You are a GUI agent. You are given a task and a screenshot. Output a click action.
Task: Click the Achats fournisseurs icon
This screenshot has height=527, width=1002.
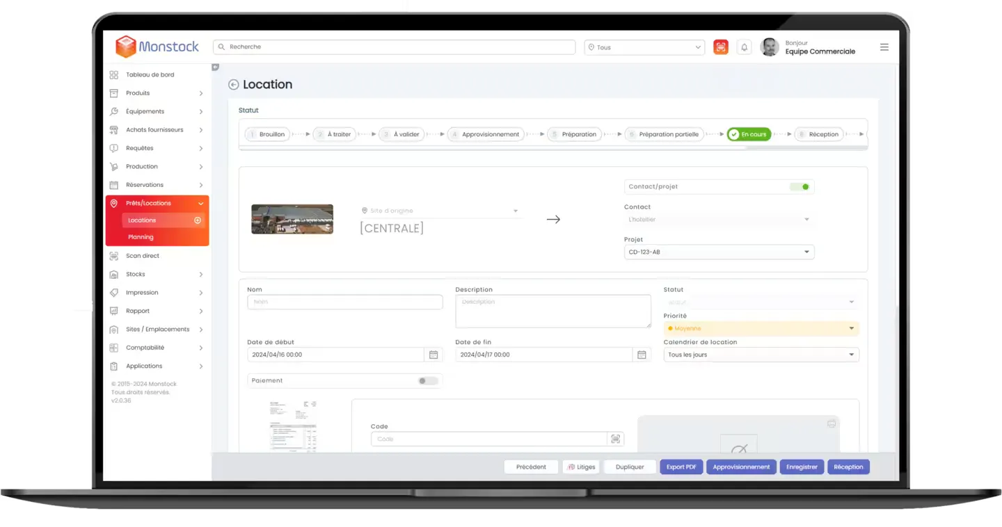pos(114,130)
